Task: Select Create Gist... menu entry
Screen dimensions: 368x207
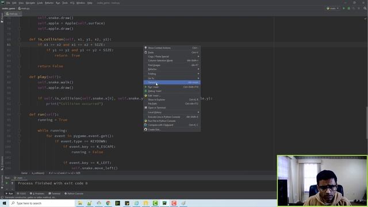Action: [172, 129]
